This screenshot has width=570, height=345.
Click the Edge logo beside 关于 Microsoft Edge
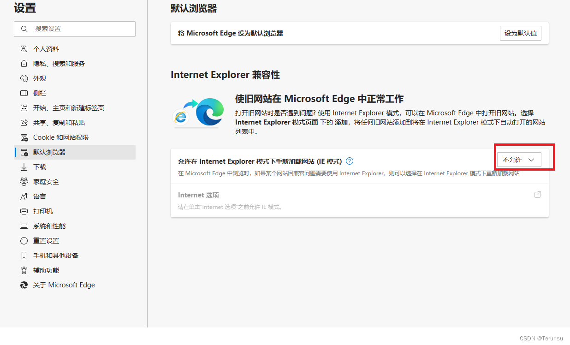(24, 285)
